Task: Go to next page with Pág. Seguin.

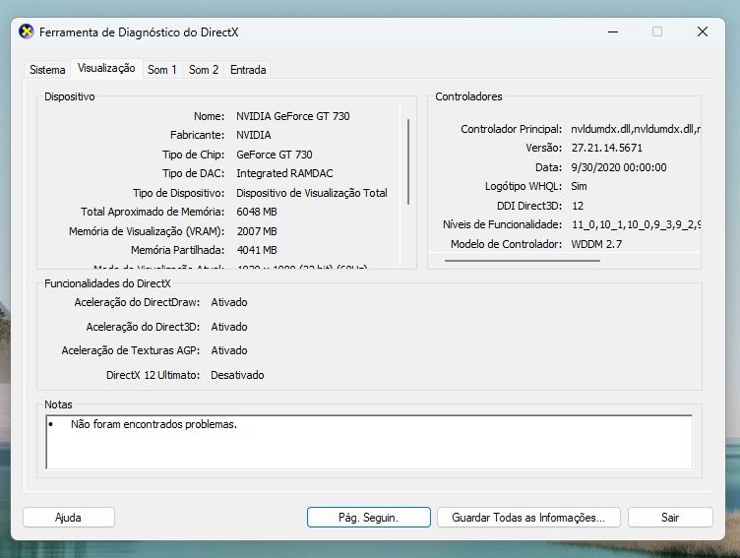Action: click(x=369, y=518)
